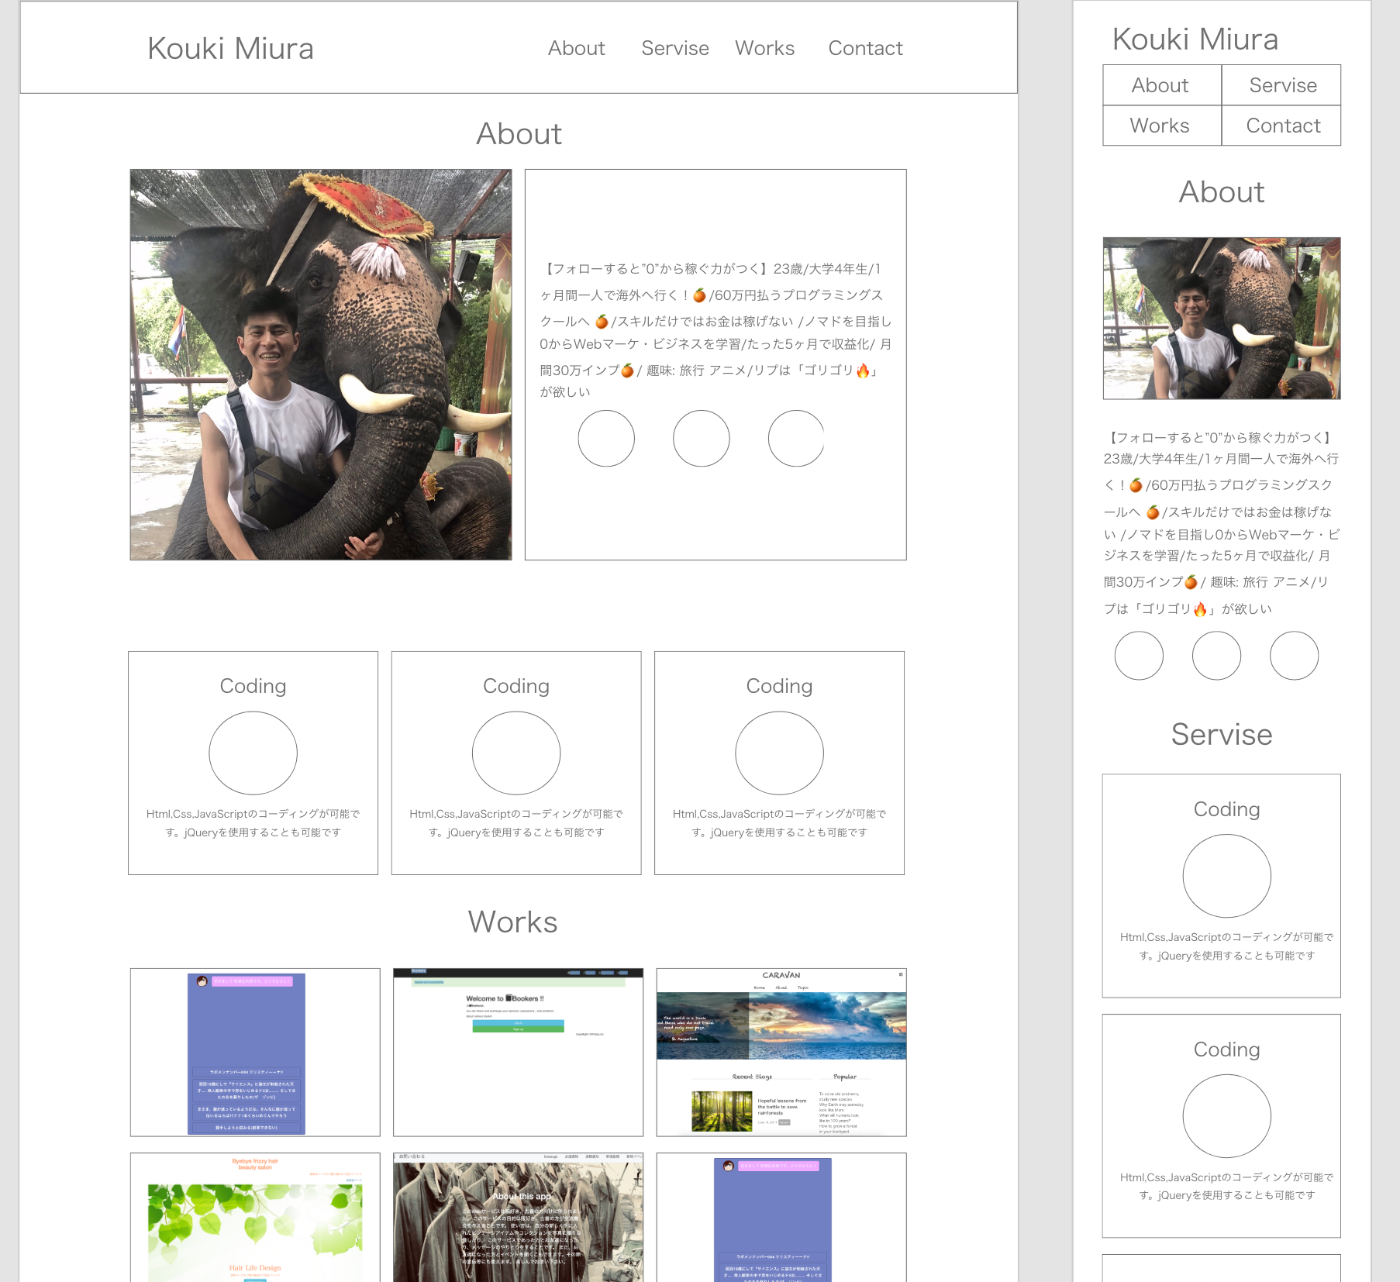This screenshot has height=1282, width=1400.
Task: Click the leftmost circle icon under the mobile About text
Action: pyautogui.click(x=1139, y=656)
